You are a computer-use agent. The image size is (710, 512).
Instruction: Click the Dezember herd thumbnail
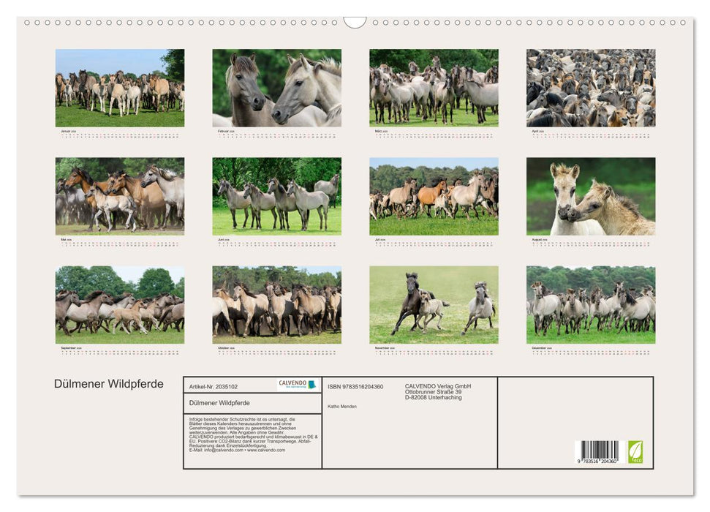click(590, 304)
